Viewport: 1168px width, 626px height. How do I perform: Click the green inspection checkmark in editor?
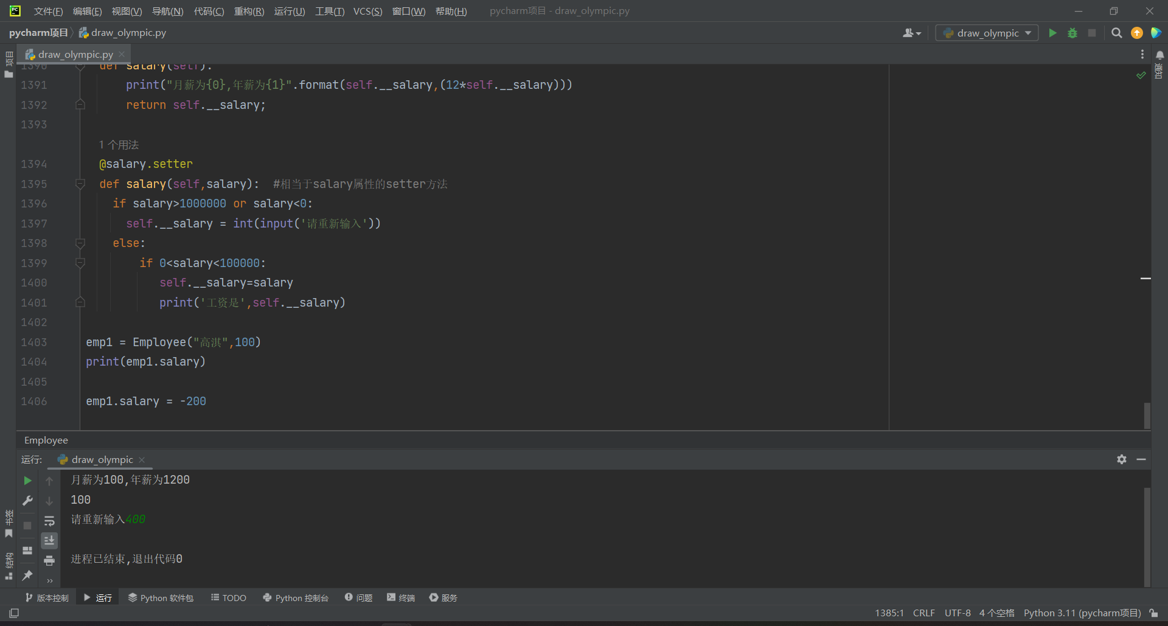click(x=1141, y=75)
